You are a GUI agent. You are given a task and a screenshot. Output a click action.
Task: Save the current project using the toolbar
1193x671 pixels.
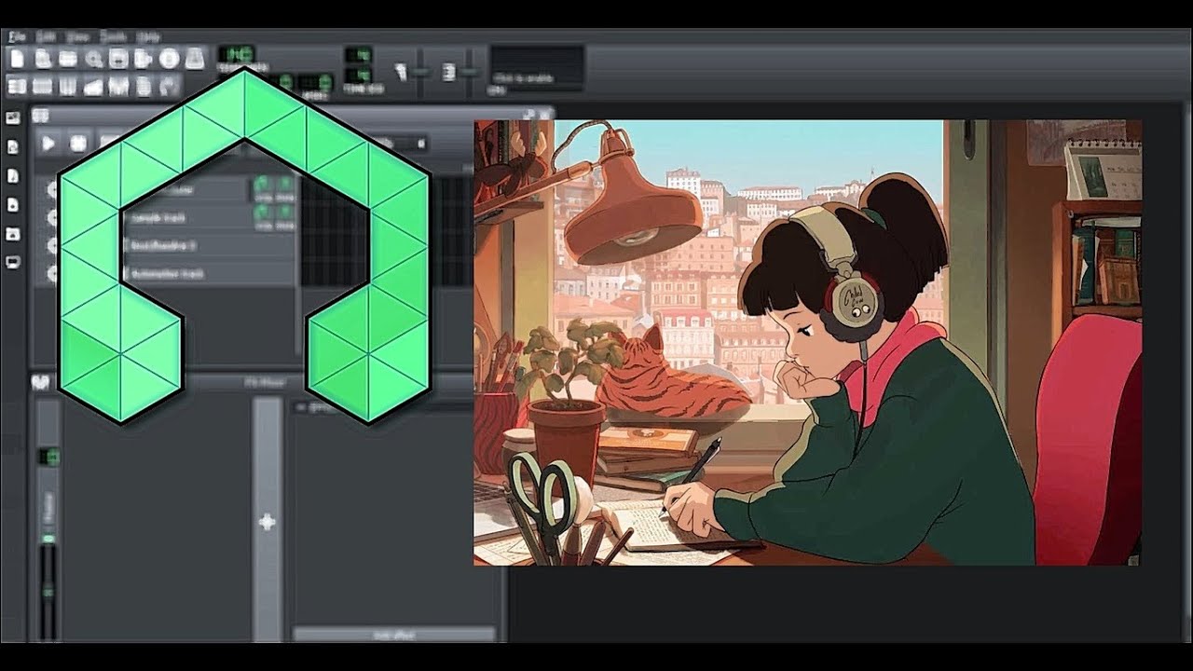[x=118, y=59]
